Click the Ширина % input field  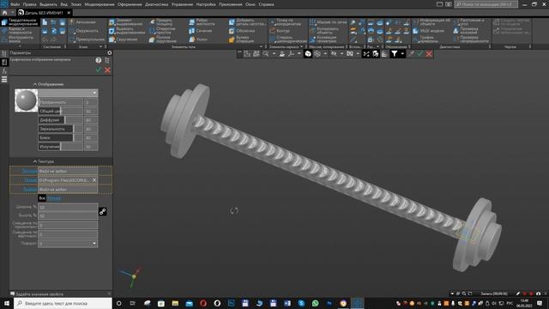click(x=68, y=207)
